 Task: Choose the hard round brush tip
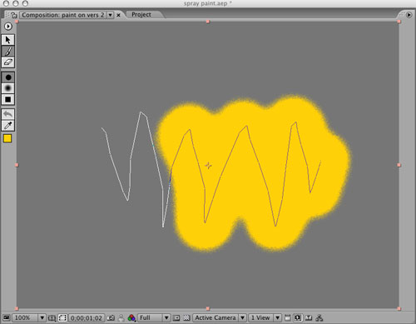click(8, 77)
